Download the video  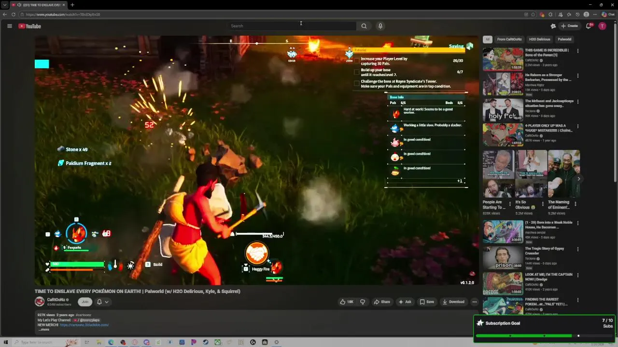point(453,302)
